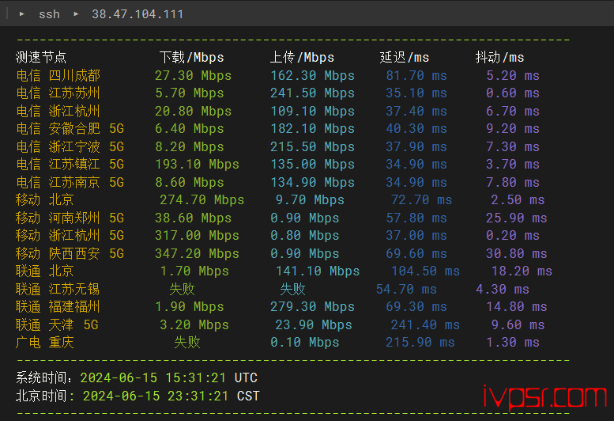The height and width of the screenshot is (421, 614).
Task: Click the 联通 江苏无锡 node label
Action: [58, 289]
